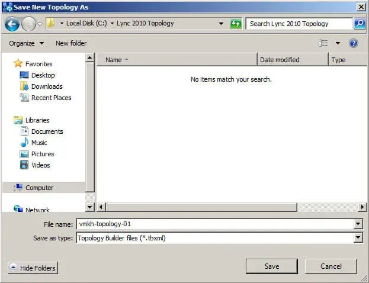Click the Network globe icon
Viewport: 369px width, 283px height.
(x=18, y=208)
